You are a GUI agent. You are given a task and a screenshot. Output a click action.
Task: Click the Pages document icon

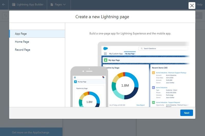click(x=52, y=5)
